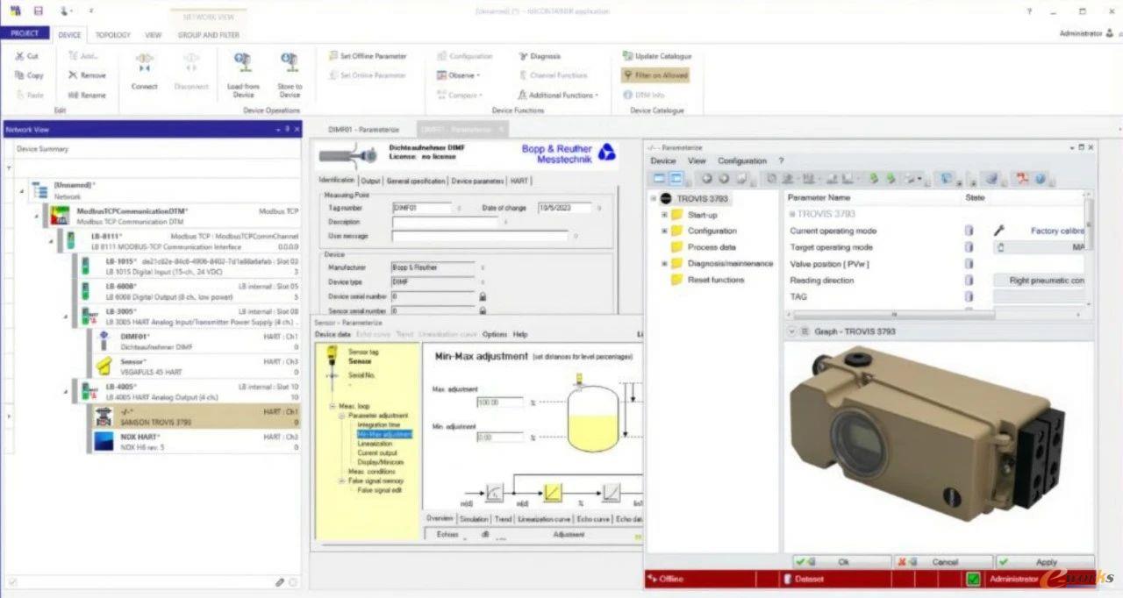Click the ModbusTCPCommunicationDTM device icon
The image size is (1123, 598).
[x=60, y=216]
